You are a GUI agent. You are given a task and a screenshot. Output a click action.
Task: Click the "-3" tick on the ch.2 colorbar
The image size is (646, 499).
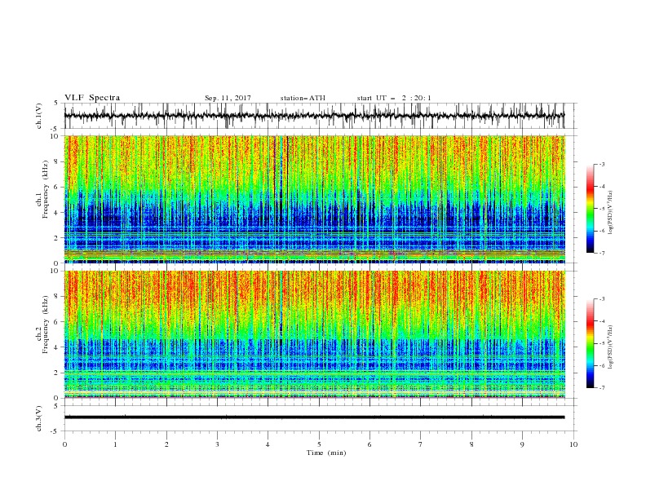tap(602, 299)
